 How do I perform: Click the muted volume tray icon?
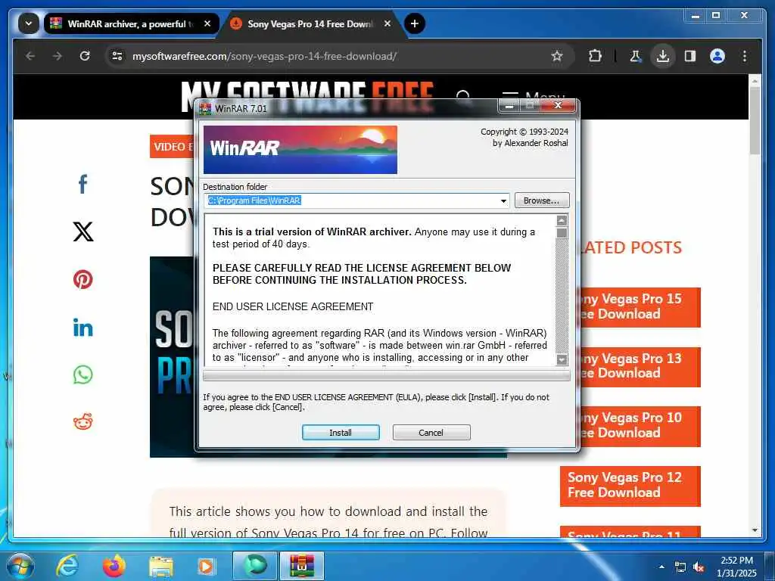(x=699, y=567)
